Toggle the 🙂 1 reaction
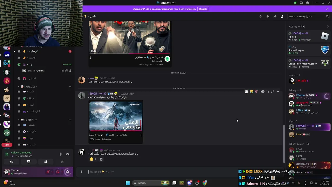 click(x=93, y=159)
